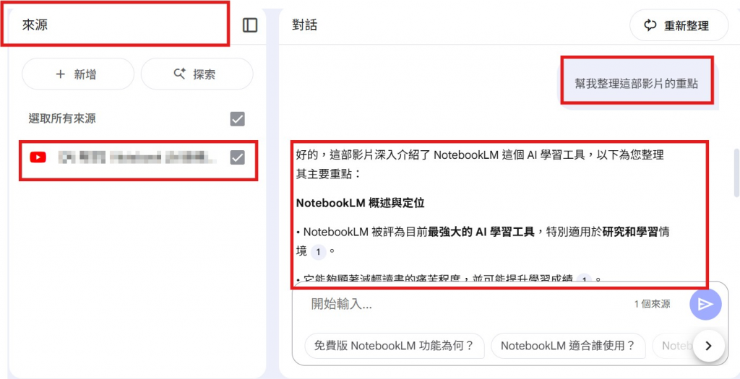Click the blurred YouTube source title
740x379 pixels.
[137, 157]
